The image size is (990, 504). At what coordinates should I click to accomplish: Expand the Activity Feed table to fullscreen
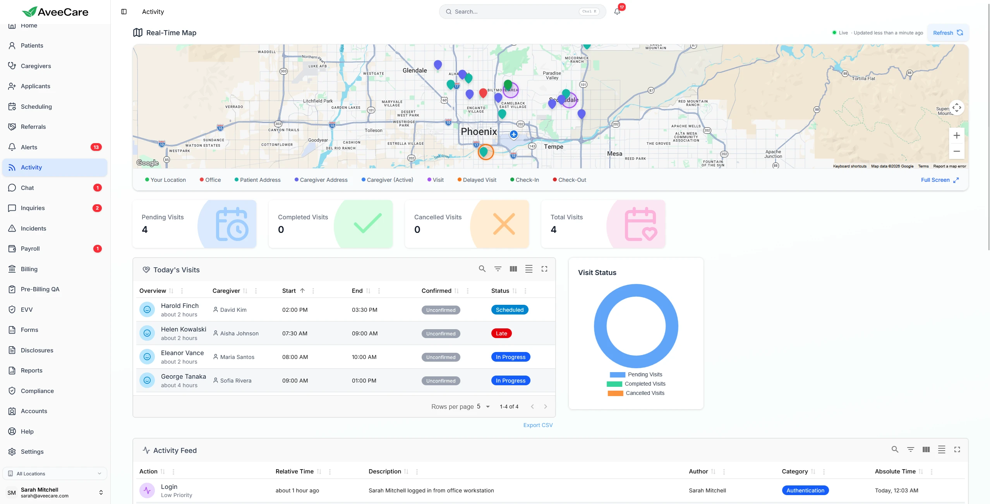pos(957,449)
